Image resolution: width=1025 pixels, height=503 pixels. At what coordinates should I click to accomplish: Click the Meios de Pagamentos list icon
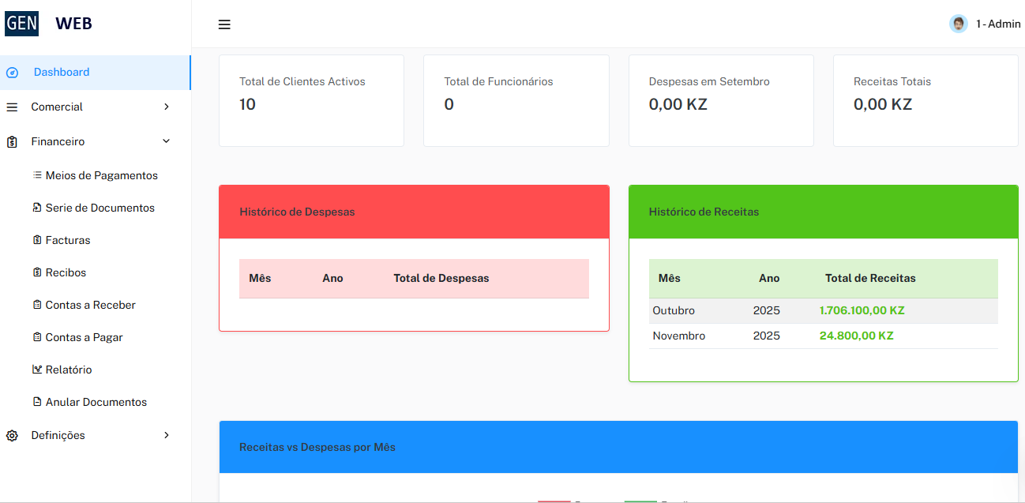pyautogui.click(x=37, y=175)
